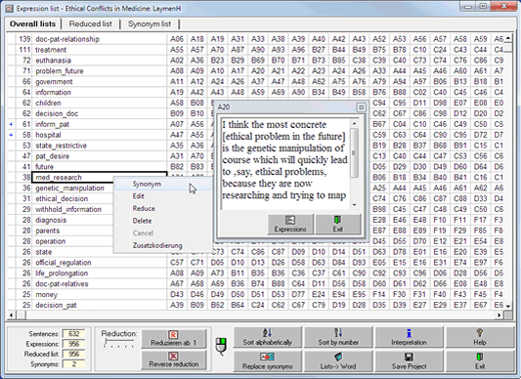Click Exit button in A20 popup

(338, 225)
